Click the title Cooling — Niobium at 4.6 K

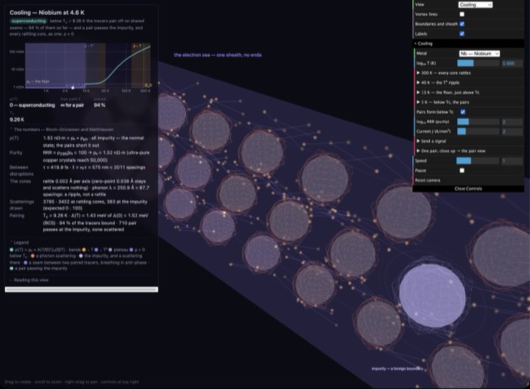coord(47,13)
